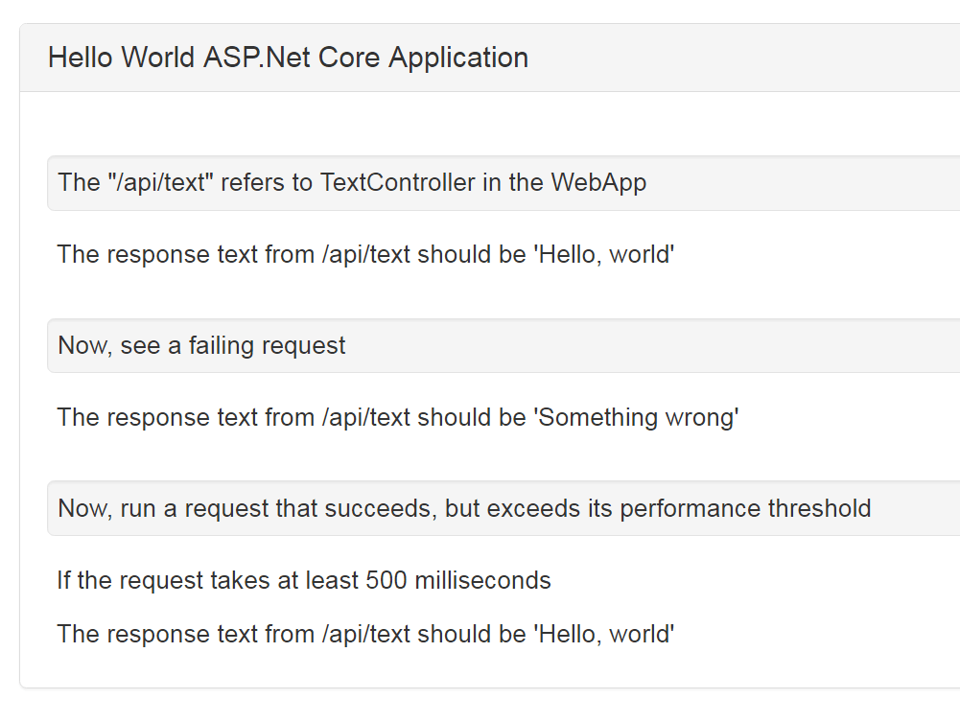This screenshot has height=722, width=960.
Task: Expand the 'The "/api/text" refers to TextController' section
Action: [352, 182]
